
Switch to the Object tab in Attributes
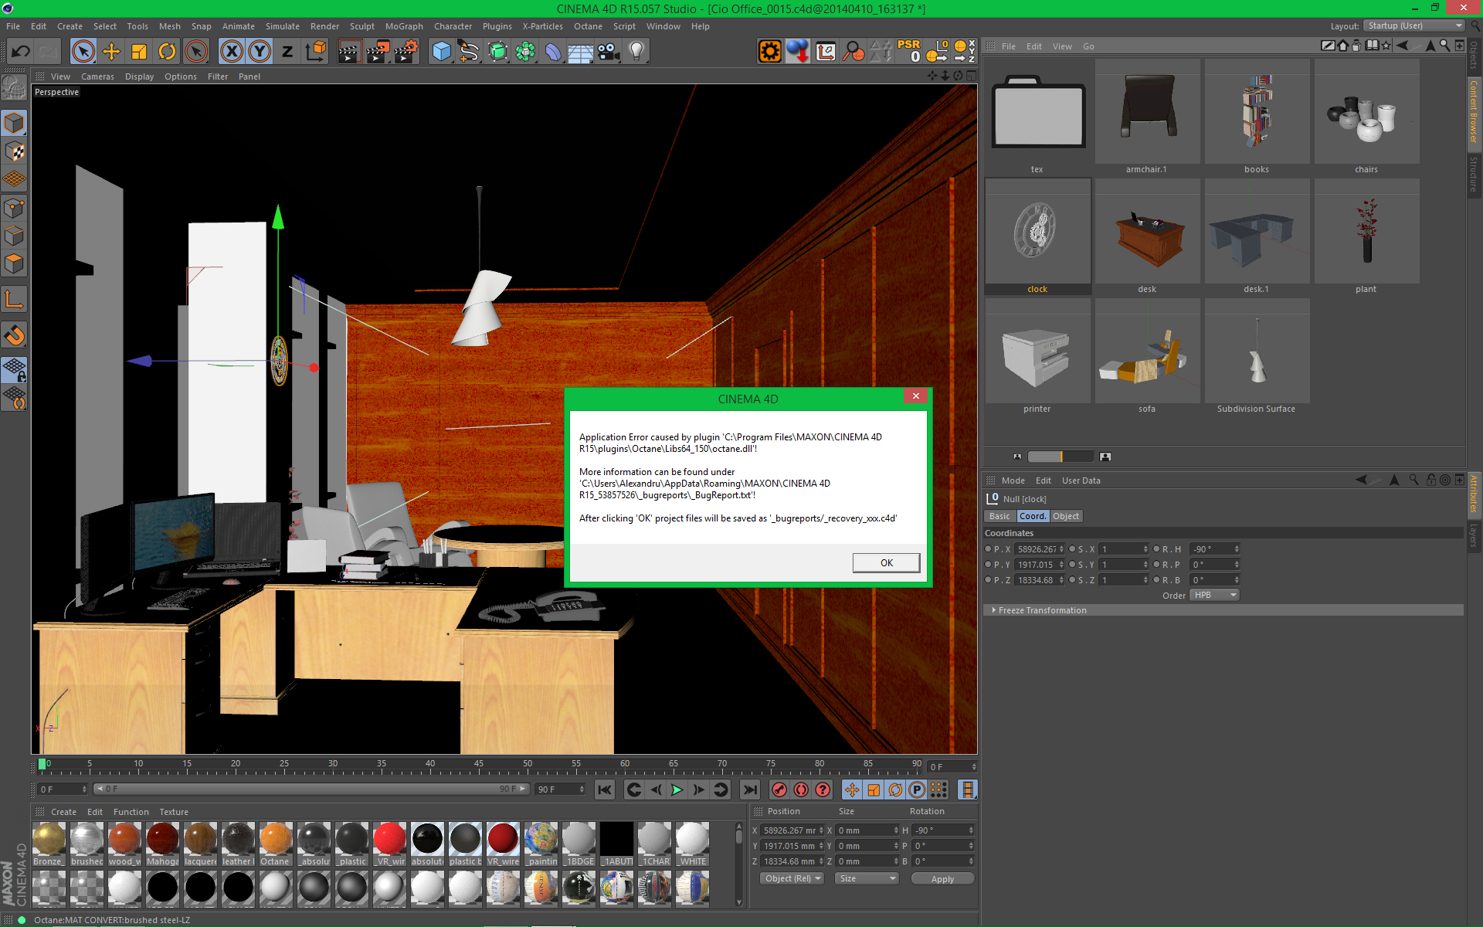1065,516
